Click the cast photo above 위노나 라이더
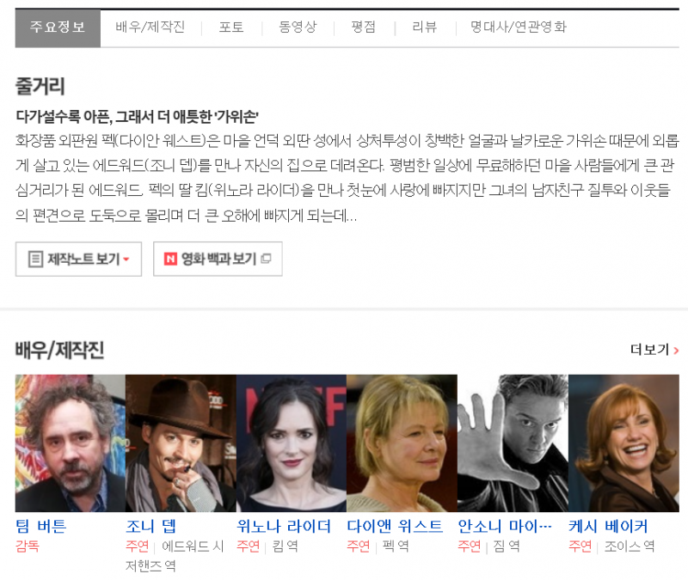The image size is (688, 580). (x=292, y=443)
